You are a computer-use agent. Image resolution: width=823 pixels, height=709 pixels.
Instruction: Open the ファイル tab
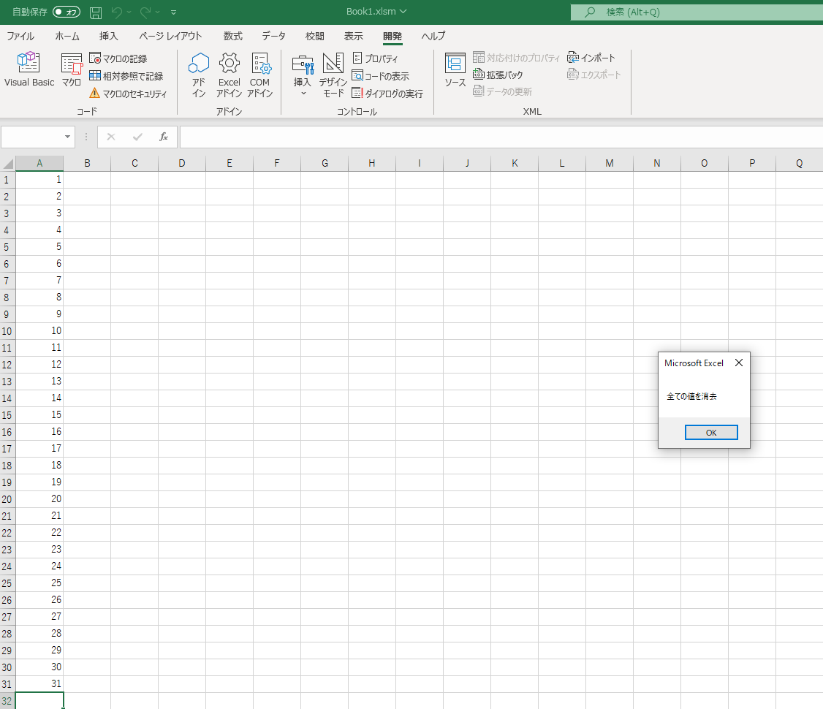(x=20, y=36)
